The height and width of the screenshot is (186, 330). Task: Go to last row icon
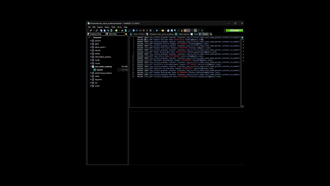tap(140, 30)
